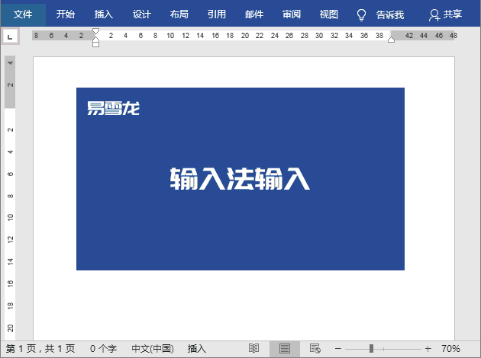Open the 视图 ribbon tab

click(329, 14)
